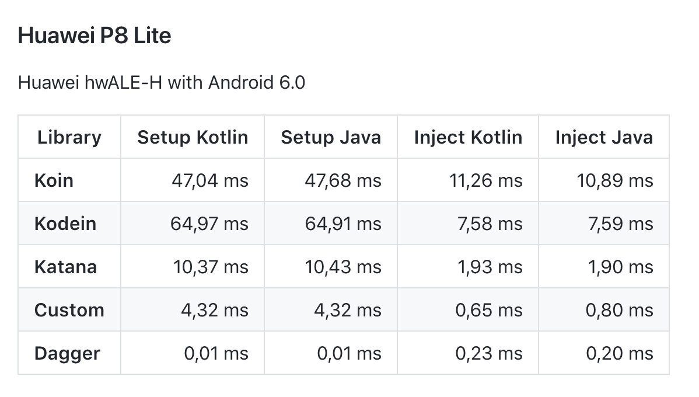
Task: Select the Katana row label
Action: [x=65, y=267]
